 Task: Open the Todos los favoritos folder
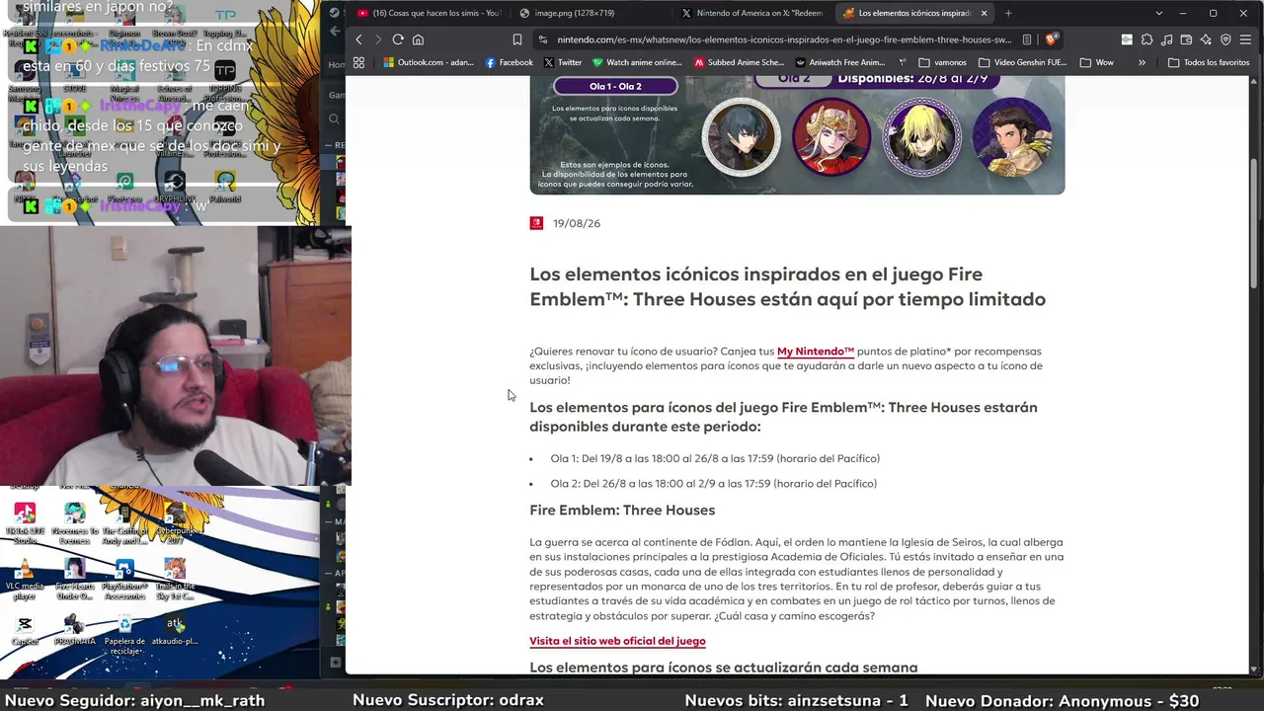[1208, 62]
